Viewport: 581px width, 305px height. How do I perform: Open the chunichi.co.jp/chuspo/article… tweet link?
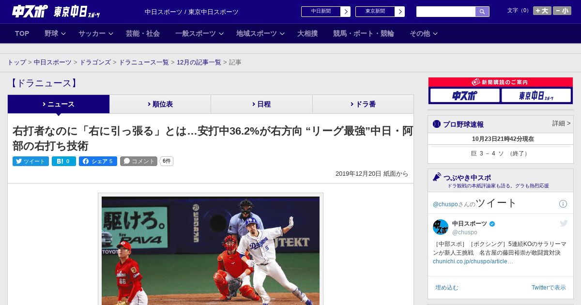tap(473, 261)
